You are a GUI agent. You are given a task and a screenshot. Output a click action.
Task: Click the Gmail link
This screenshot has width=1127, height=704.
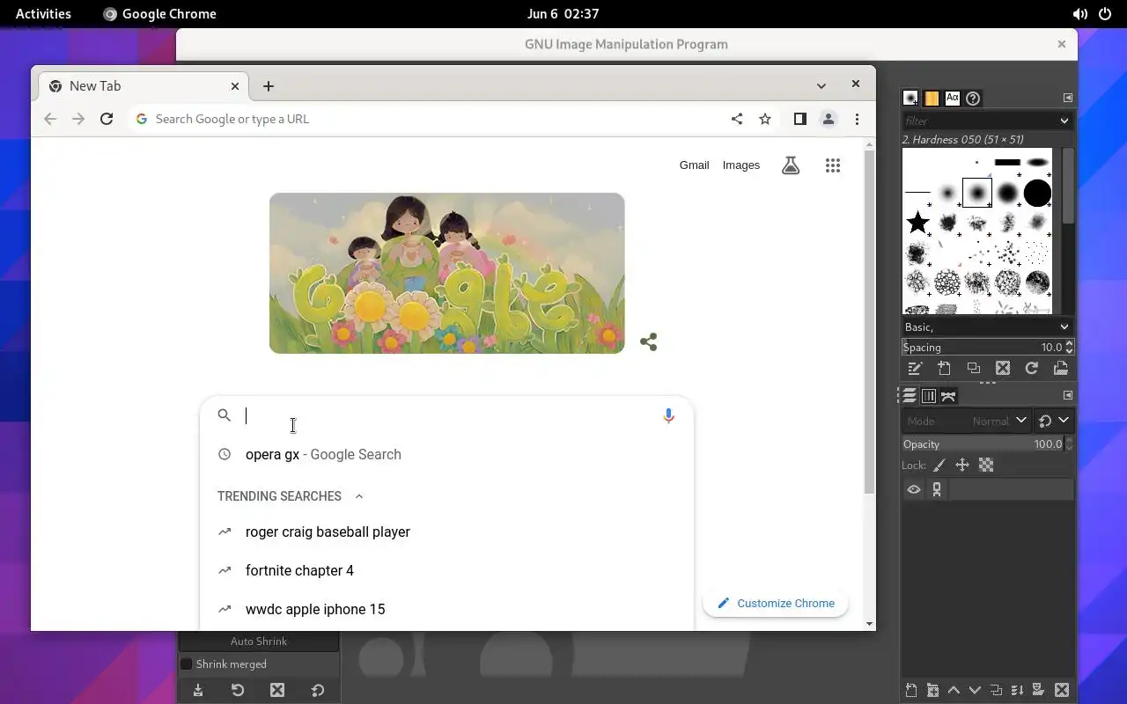click(x=694, y=165)
